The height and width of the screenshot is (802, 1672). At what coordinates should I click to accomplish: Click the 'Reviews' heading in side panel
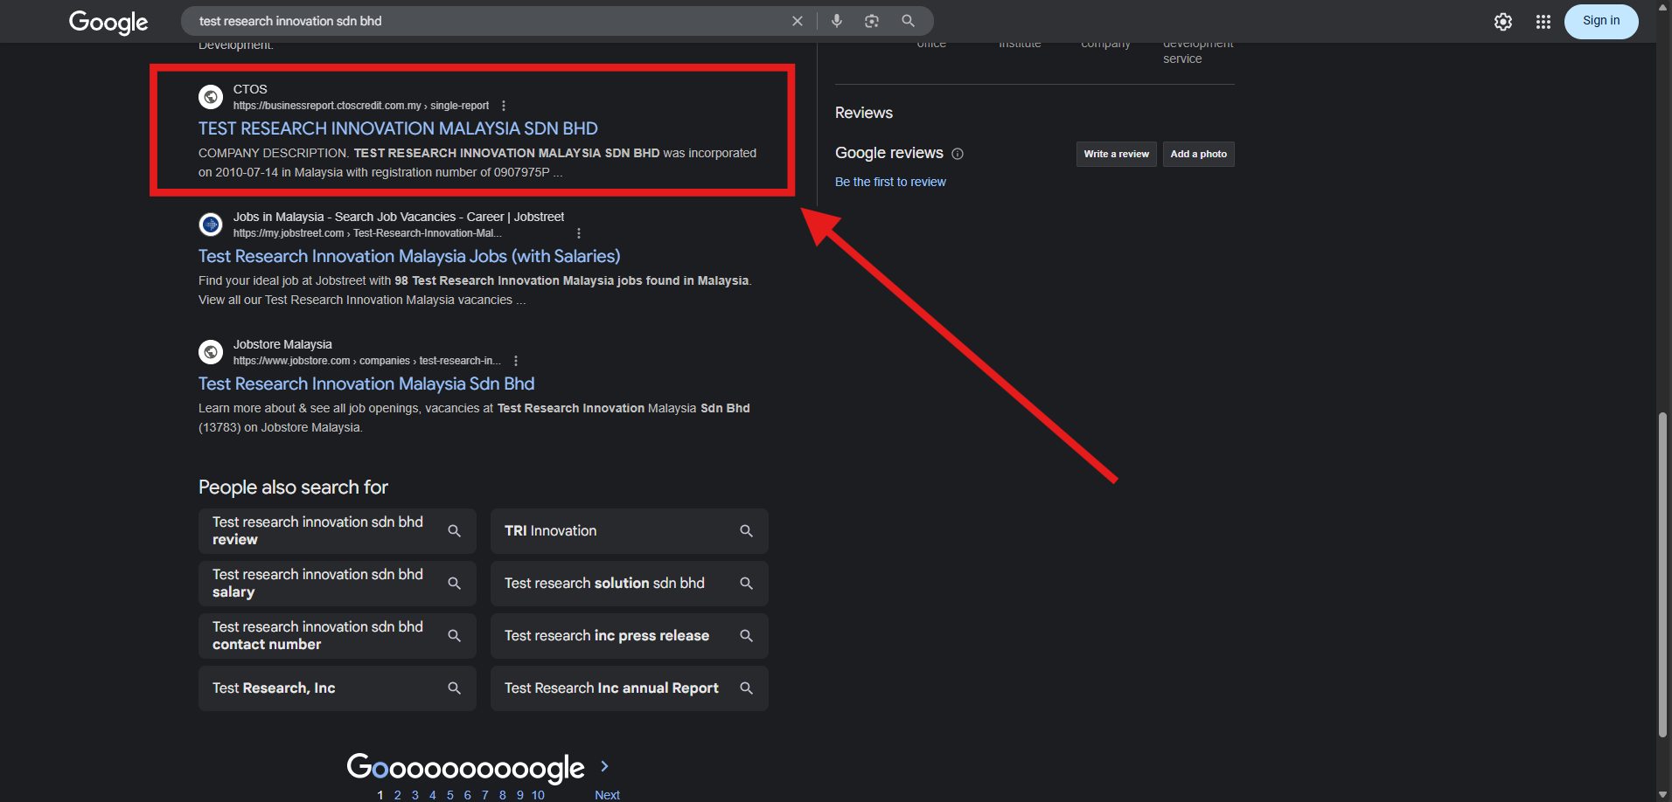tap(864, 113)
